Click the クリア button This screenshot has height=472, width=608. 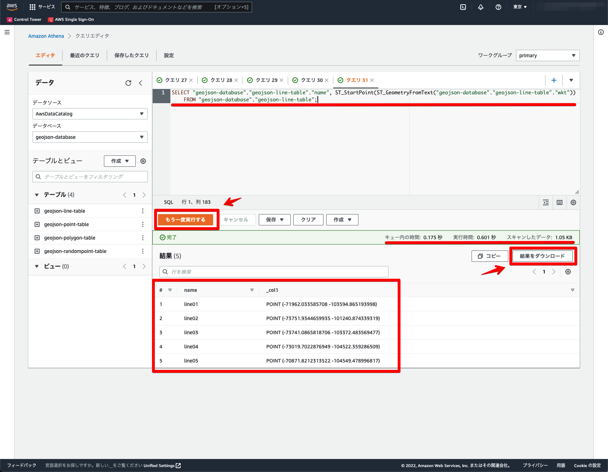(x=309, y=220)
